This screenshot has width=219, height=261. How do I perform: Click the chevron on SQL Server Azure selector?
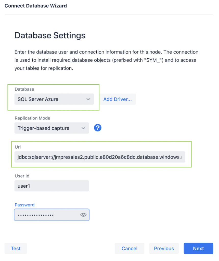(x=88, y=99)
